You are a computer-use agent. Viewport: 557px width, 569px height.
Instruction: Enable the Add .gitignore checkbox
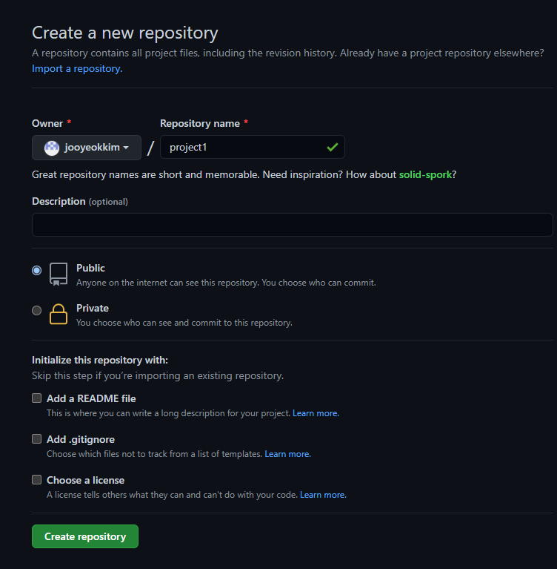tap(36, 439)
